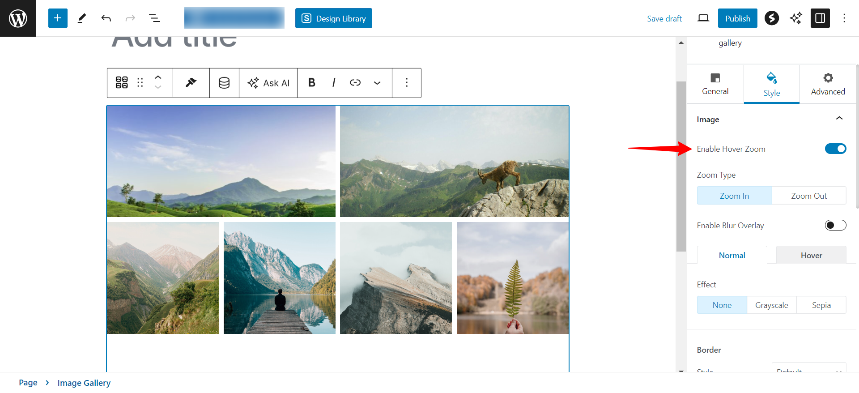Switch to the Advanced tab
The image size is (859, 393).
click(x=828, y=84)
